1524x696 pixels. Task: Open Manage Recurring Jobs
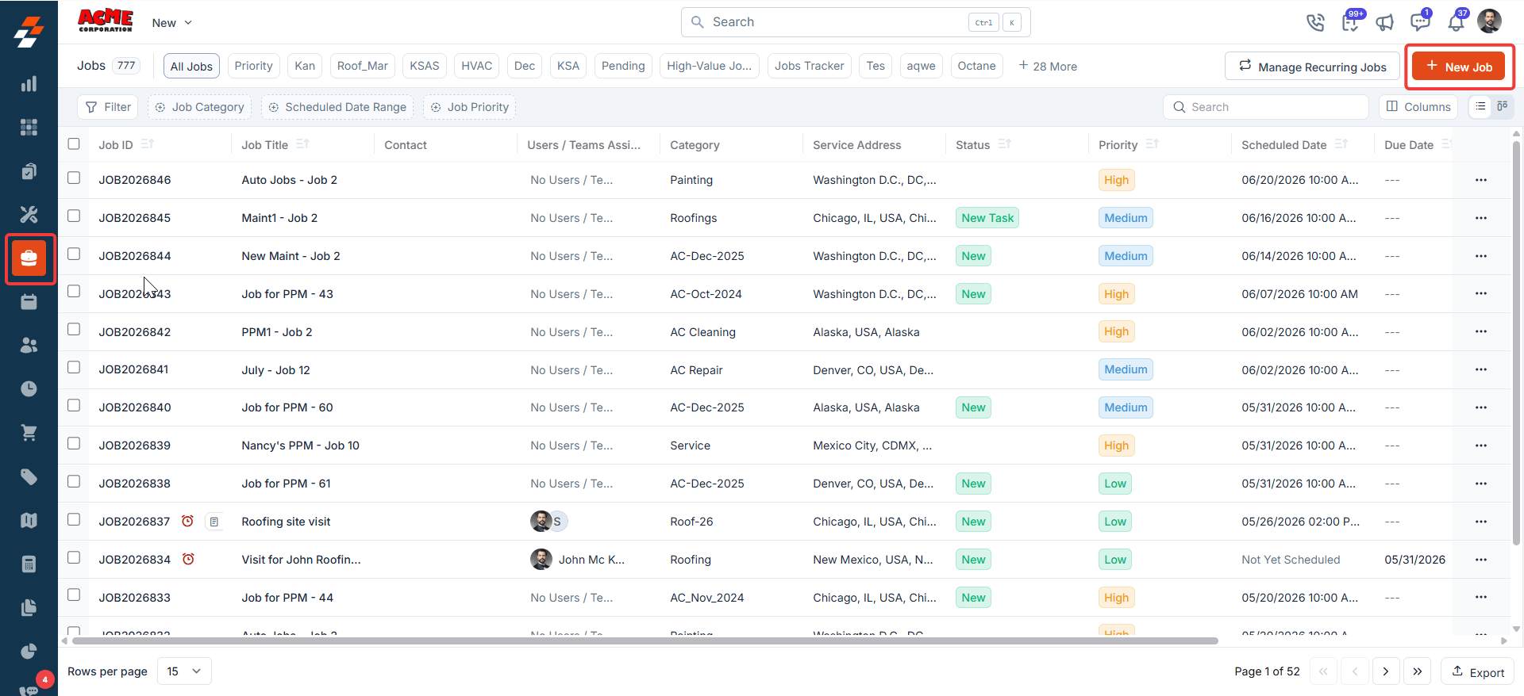coord(1312,67)
